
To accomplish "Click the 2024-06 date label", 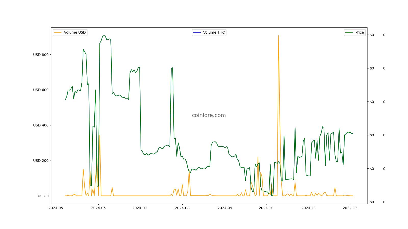I will pyautogui.click(x=98, y=208).
